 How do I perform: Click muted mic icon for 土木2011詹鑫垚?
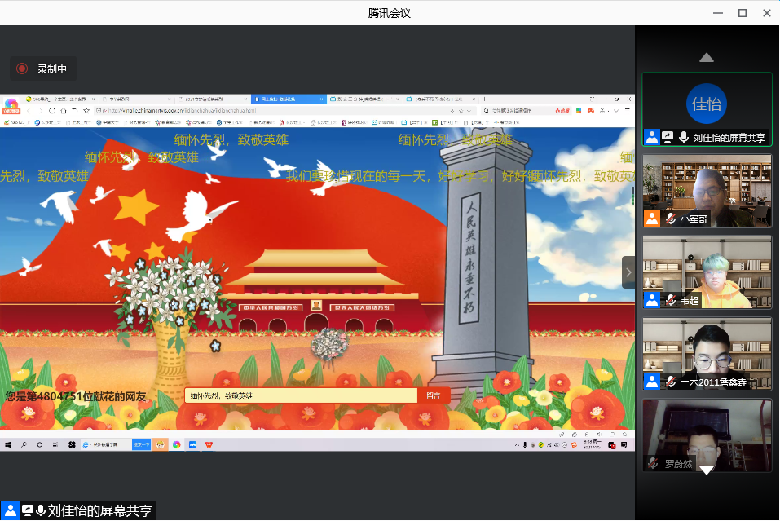click(670, 382)
